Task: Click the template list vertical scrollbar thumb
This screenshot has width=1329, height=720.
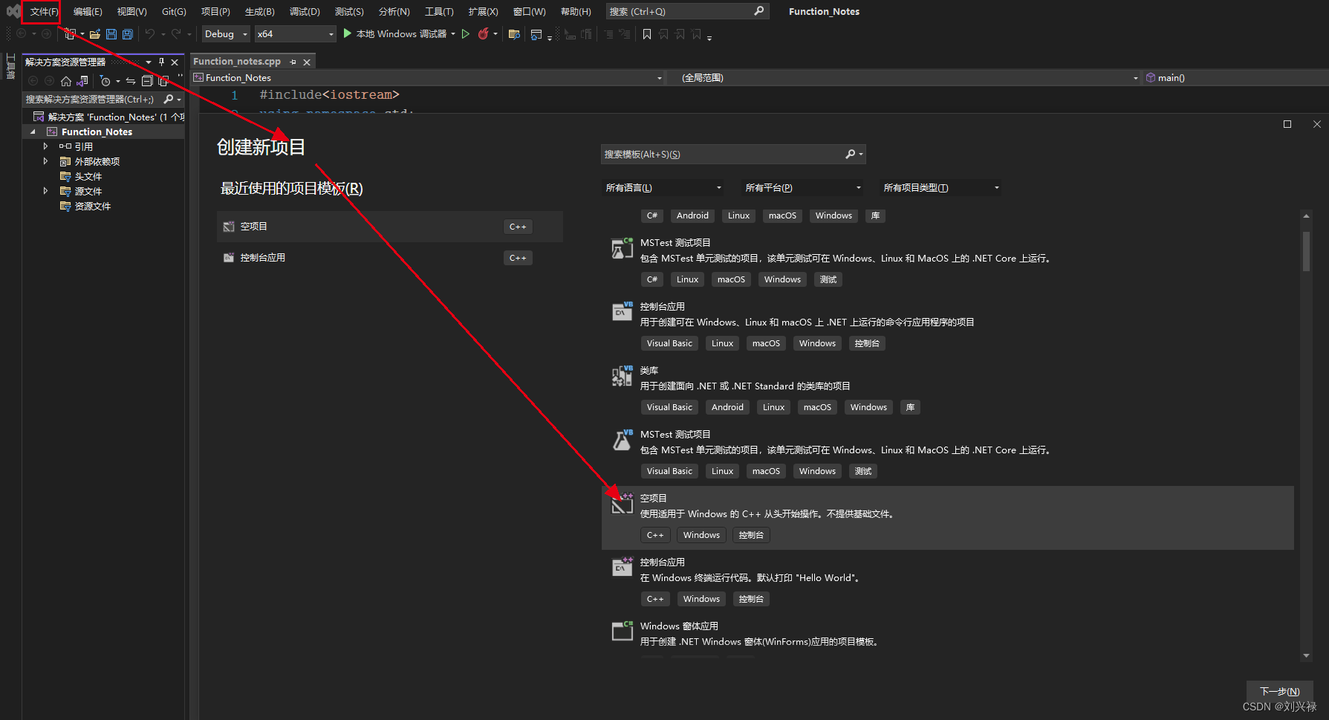Action: click(1306, 250)
